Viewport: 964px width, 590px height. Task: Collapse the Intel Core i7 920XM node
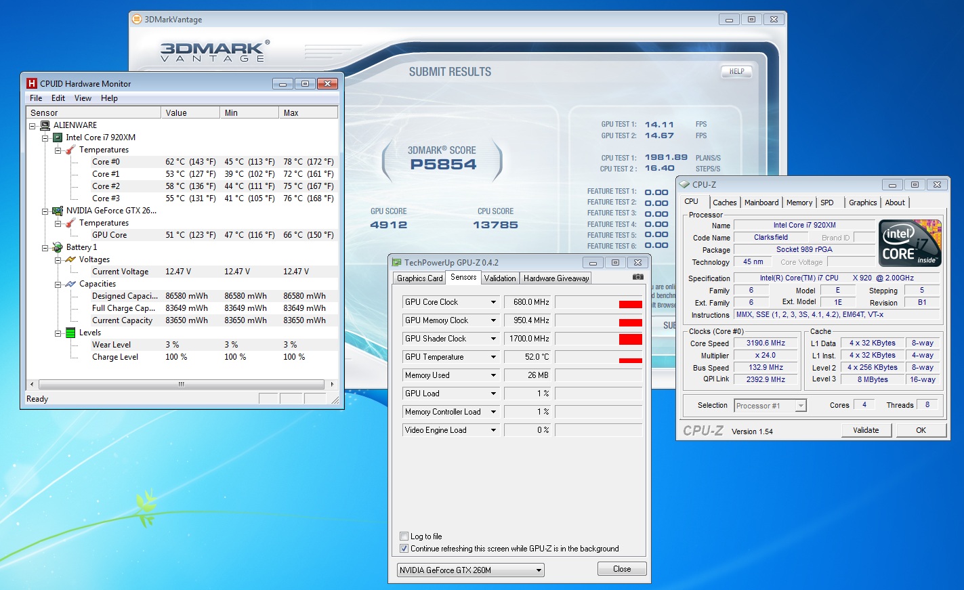point(45,138)
